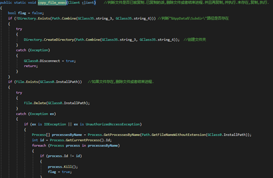Click 'Process.GetProcessesByName' call
The height and width of the screenshot is (178, 273).
pos(114,135)
